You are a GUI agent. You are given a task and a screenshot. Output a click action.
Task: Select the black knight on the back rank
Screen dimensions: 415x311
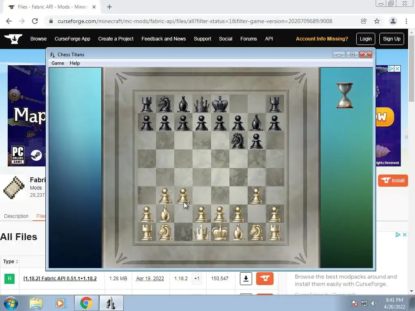click(x=165, y=104)
